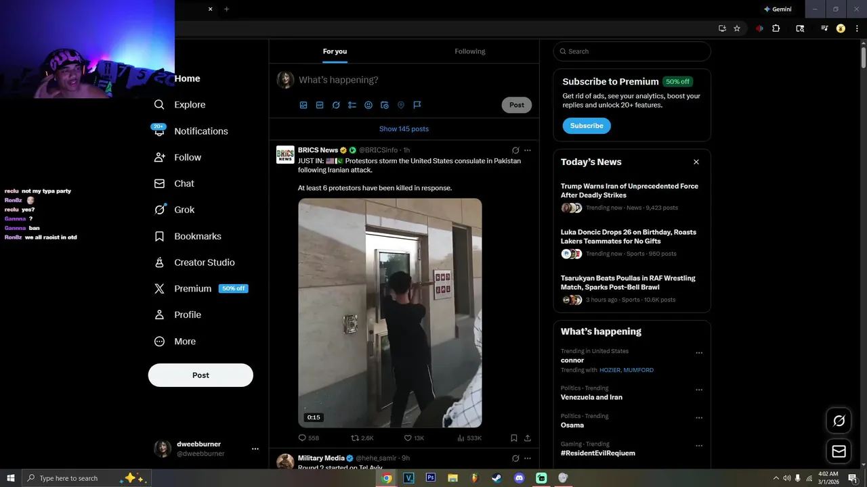Click the Grok icon on Military Media post

click(515, 459)
